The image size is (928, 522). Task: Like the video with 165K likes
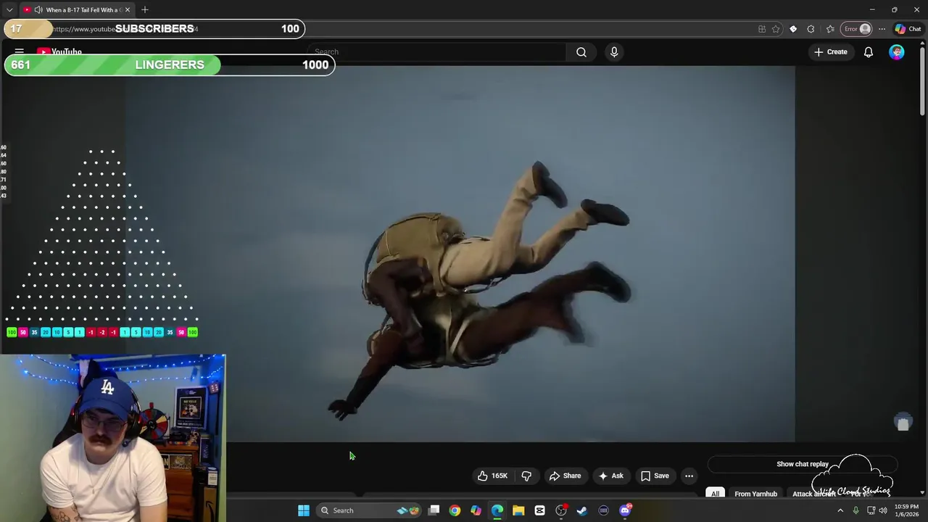(x=492, y=476)
